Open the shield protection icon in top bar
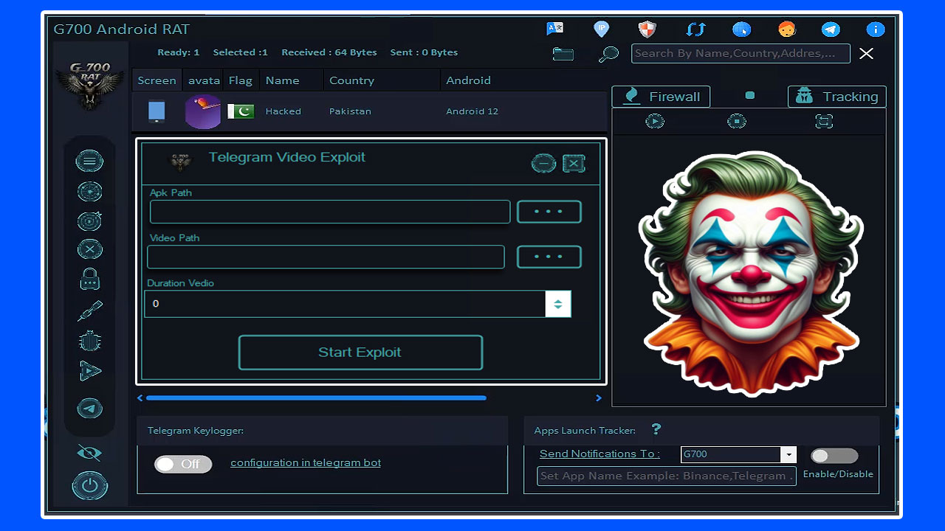Screen dimensions: 945x531 pyautogui.click(x=647, y=29)
